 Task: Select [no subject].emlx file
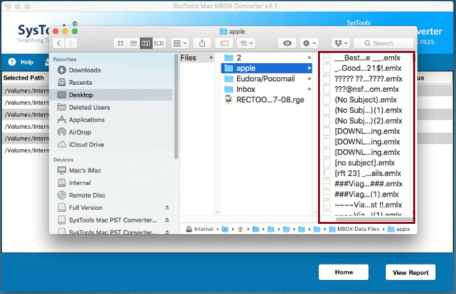tap(359, 163)
